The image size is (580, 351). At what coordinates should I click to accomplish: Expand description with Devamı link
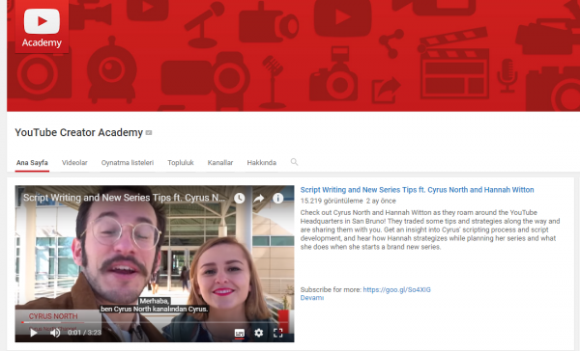click(312, 298)
